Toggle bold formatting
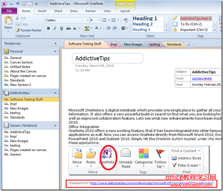 point(48,28)
